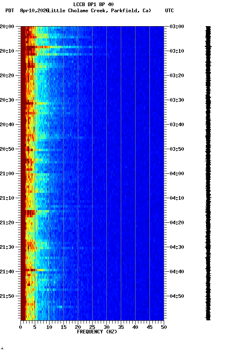Screen dimensions: 226x353
Task: Click the 25 Hz frequency axis label
Action: tap(92, 327)
